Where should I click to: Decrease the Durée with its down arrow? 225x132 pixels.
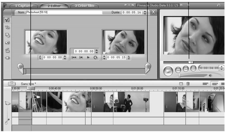click(145, 14)
